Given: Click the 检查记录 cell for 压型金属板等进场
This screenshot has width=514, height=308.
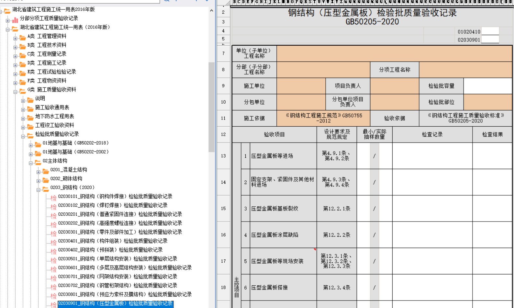Looking at the screenshot, I should [432, 156].
